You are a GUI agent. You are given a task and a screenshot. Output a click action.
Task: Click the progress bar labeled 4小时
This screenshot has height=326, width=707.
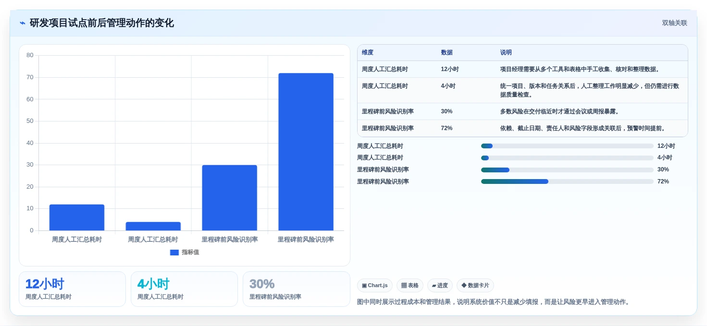[567, 158]
